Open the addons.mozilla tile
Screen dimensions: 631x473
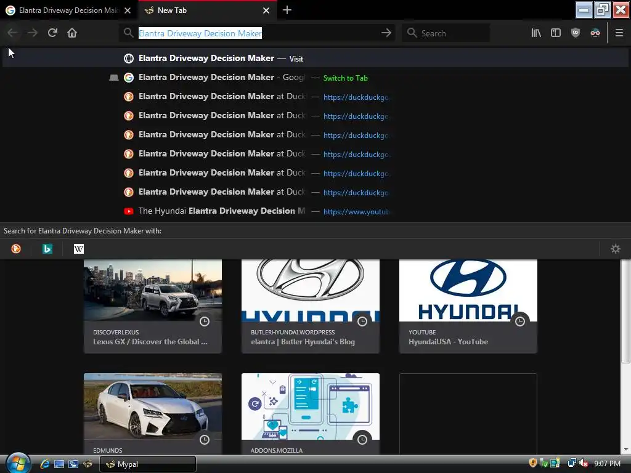point(311,414)
